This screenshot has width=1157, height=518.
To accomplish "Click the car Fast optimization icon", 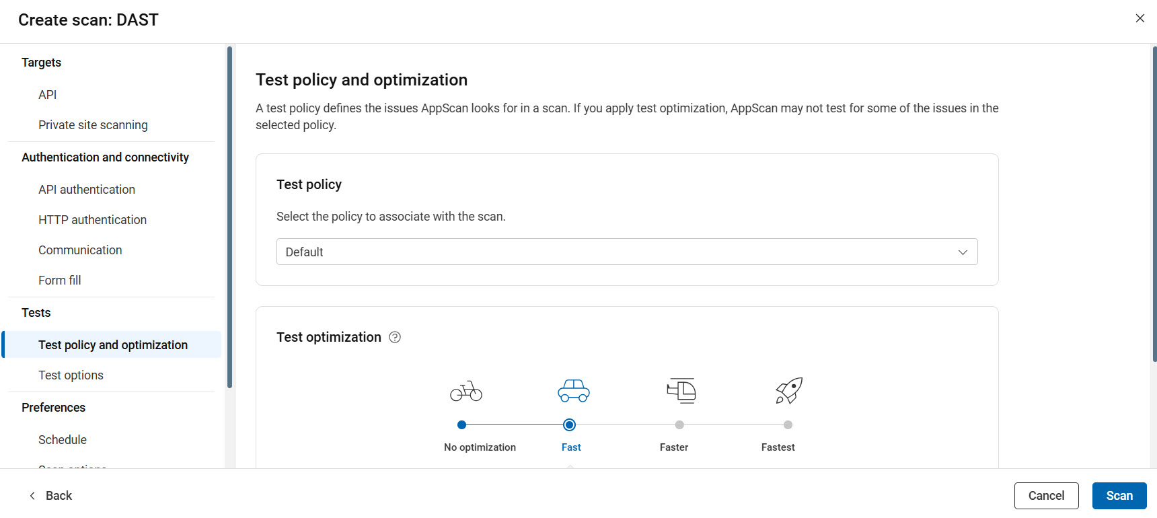I will 573,391.
